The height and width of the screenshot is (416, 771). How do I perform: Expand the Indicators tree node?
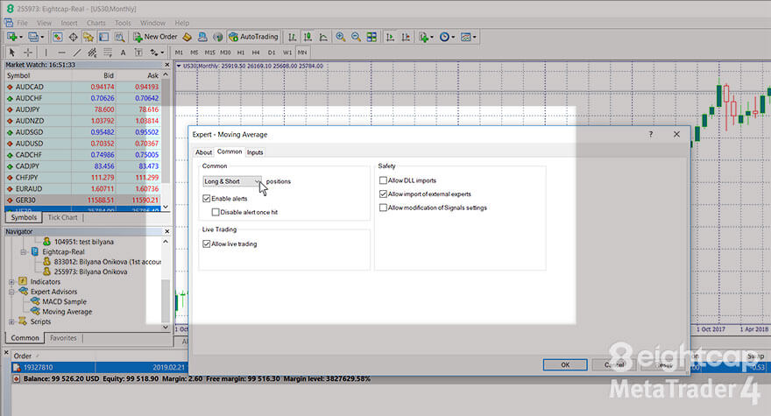[x=11, y=282]
